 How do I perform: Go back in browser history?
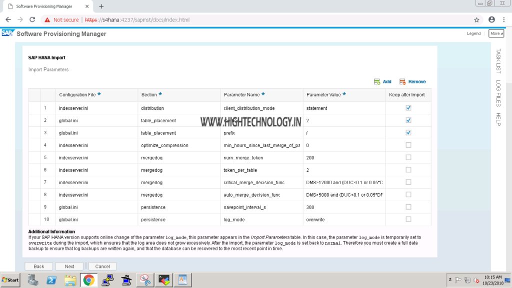tap(8, 20)
